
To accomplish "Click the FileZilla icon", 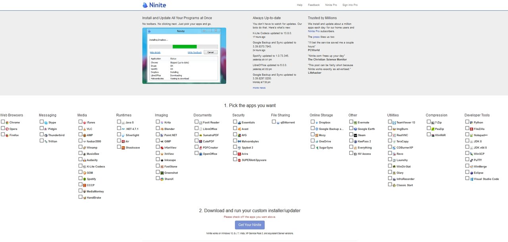I will click(471, 129).
